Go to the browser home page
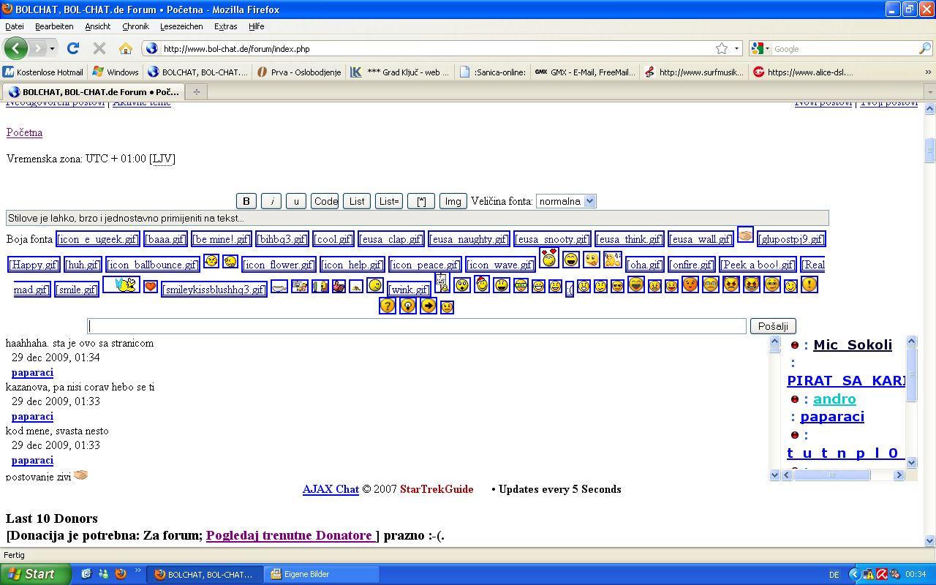The image size is (936, 585). (x=126, y=48)
